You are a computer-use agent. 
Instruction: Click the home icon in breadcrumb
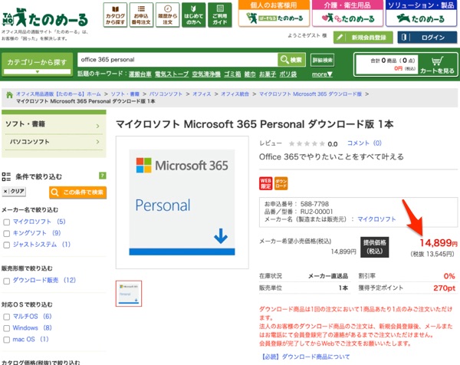(9, 94)
